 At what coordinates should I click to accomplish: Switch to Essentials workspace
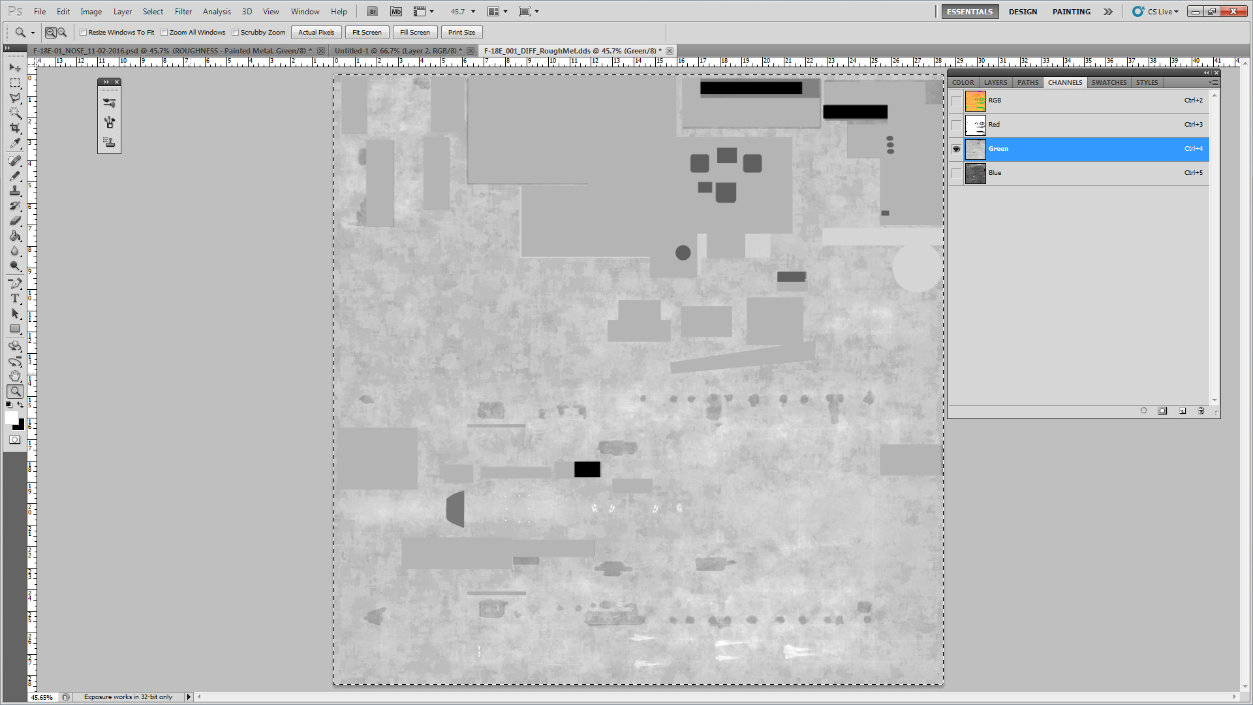[x=969, y=11]
